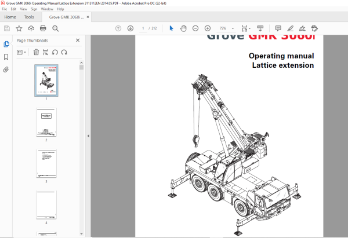
Task: Open the File menu
Action: click(5, 9)
